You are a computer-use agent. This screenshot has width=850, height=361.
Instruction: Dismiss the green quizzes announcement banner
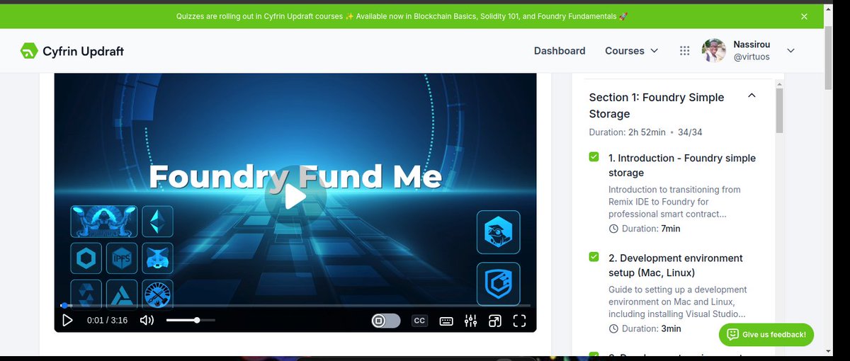point(804,16)
